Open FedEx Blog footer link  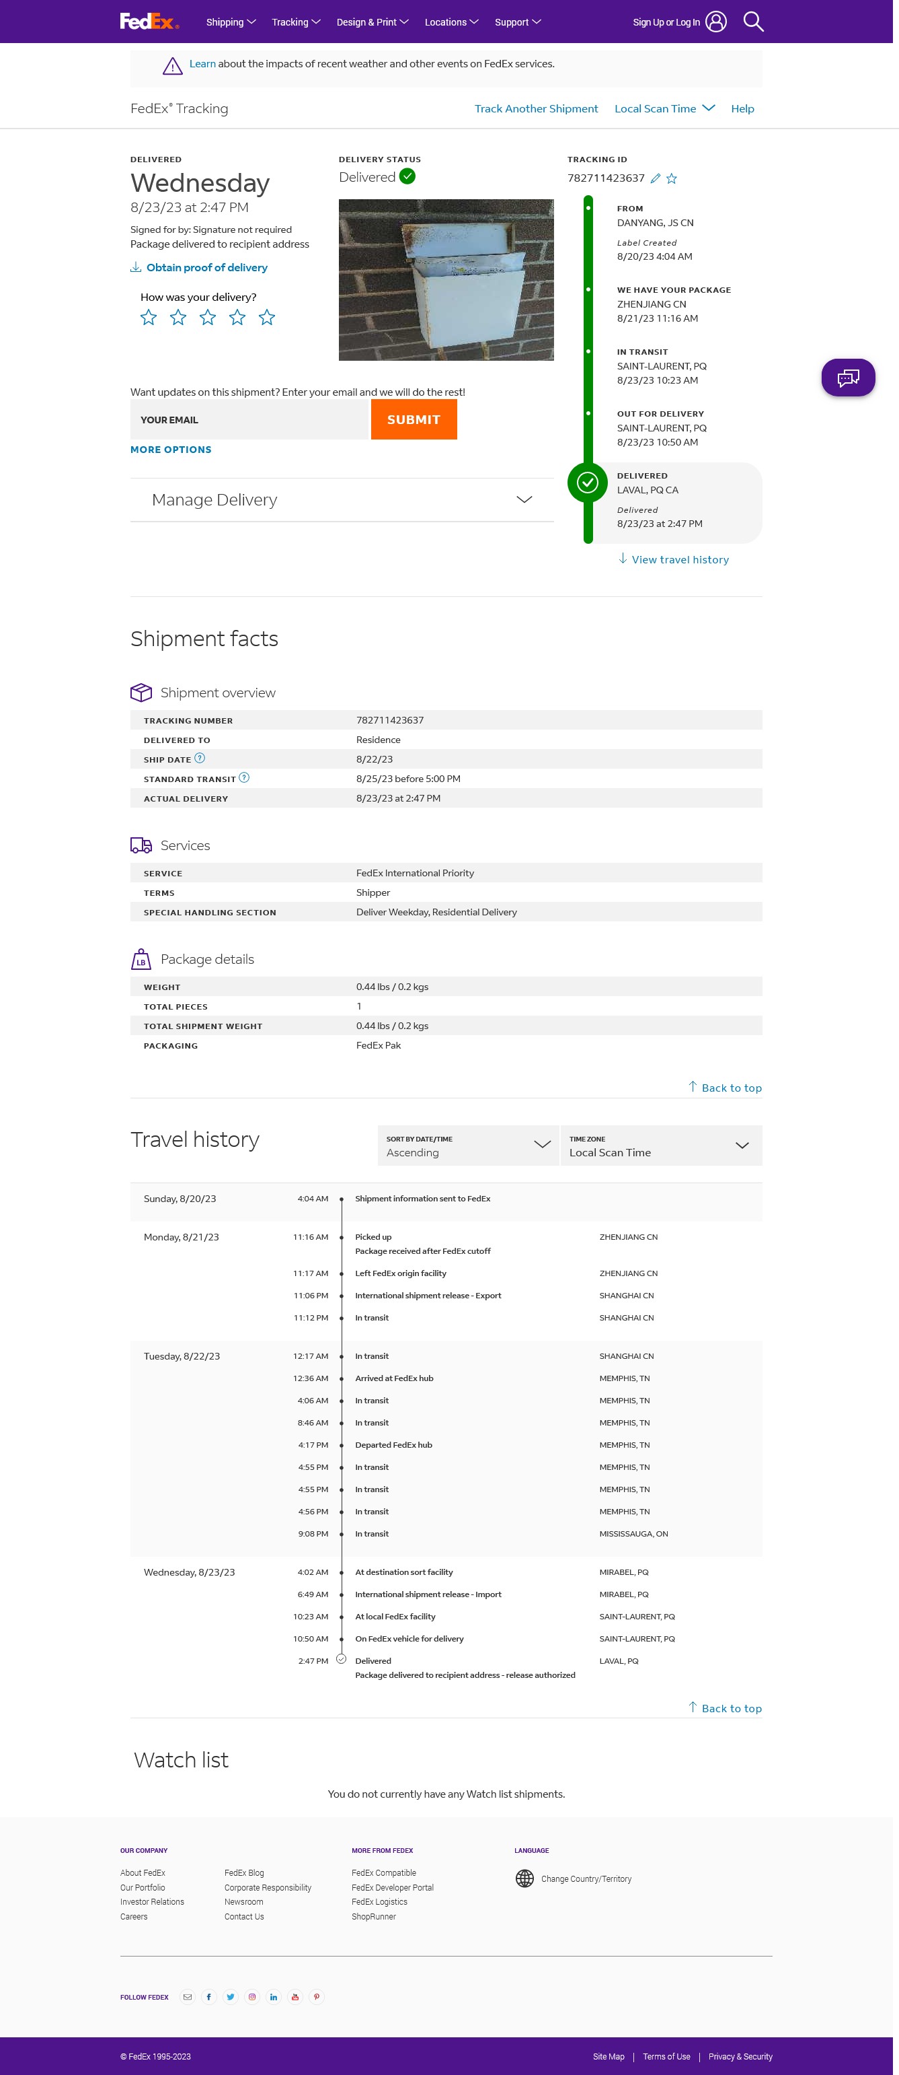point(244,1873)
